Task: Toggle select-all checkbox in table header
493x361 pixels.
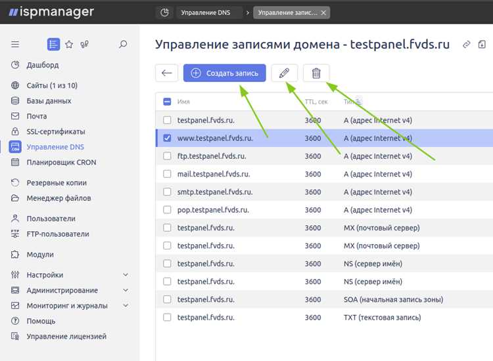Action: 167,102
